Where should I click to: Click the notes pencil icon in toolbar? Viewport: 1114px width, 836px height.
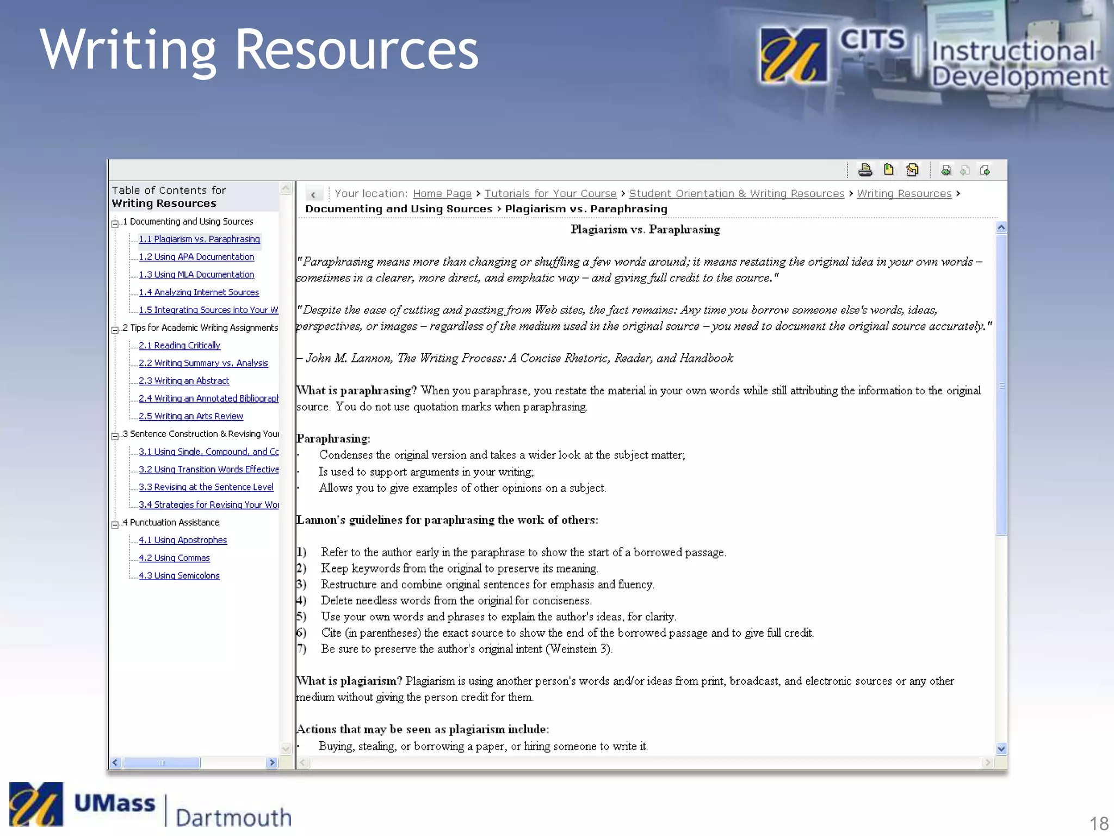(912, 170)
